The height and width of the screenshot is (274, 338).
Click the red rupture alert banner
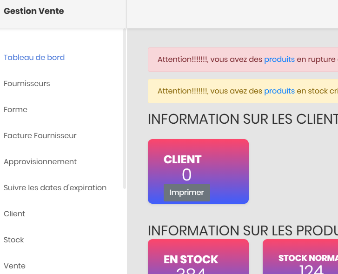pyautogui.click(x=243, y=60)
